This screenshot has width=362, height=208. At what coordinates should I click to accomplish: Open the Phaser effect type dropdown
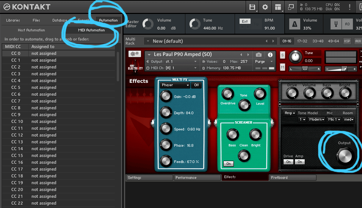click(x=175, y=85)
